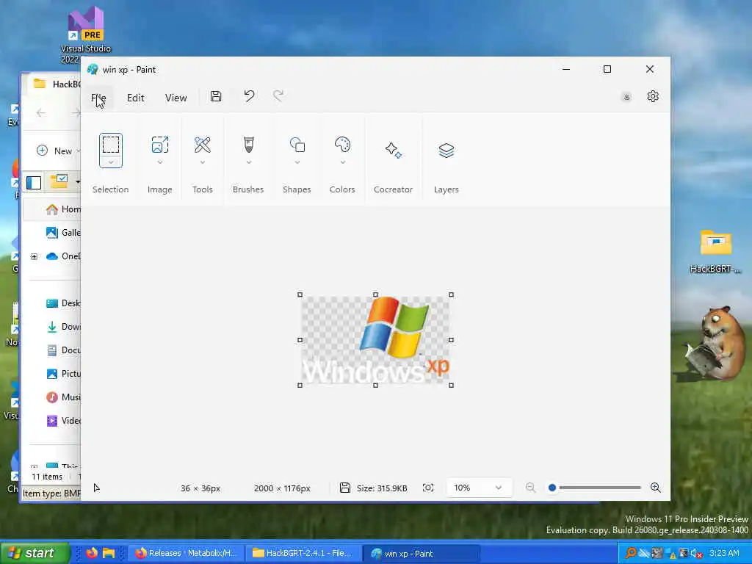Expand the OneDrive tree node
This screenshot has height=564, width=752.
(x=34, y=256)
